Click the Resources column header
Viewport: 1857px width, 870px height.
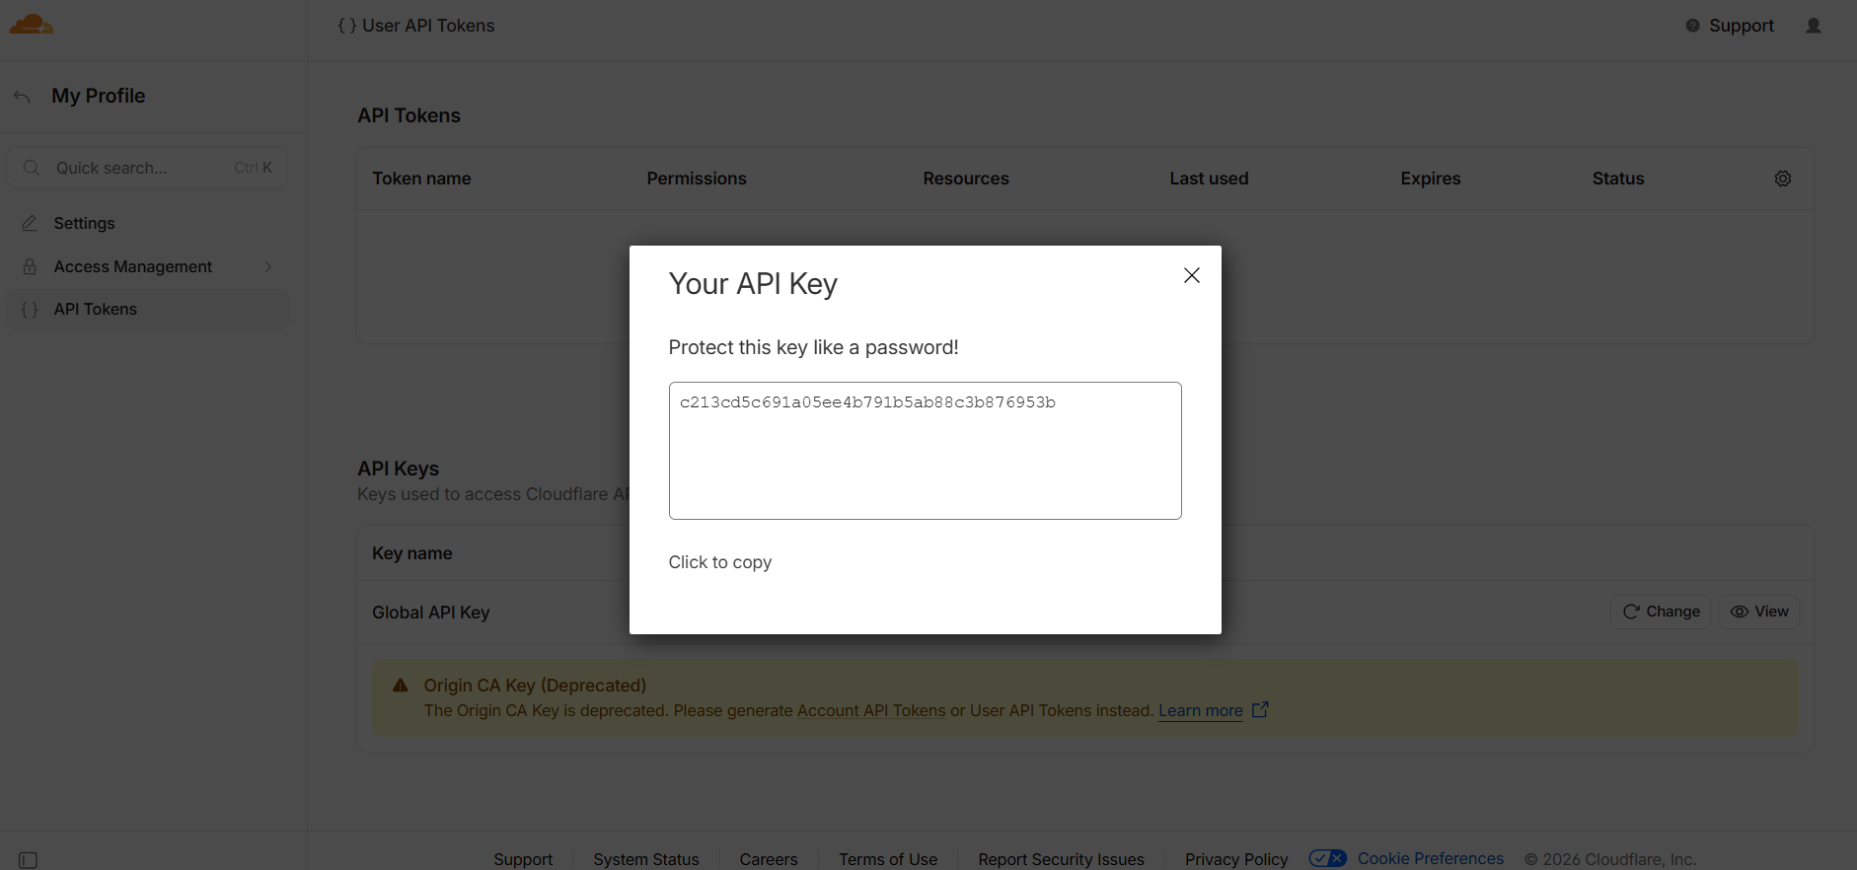966,179
